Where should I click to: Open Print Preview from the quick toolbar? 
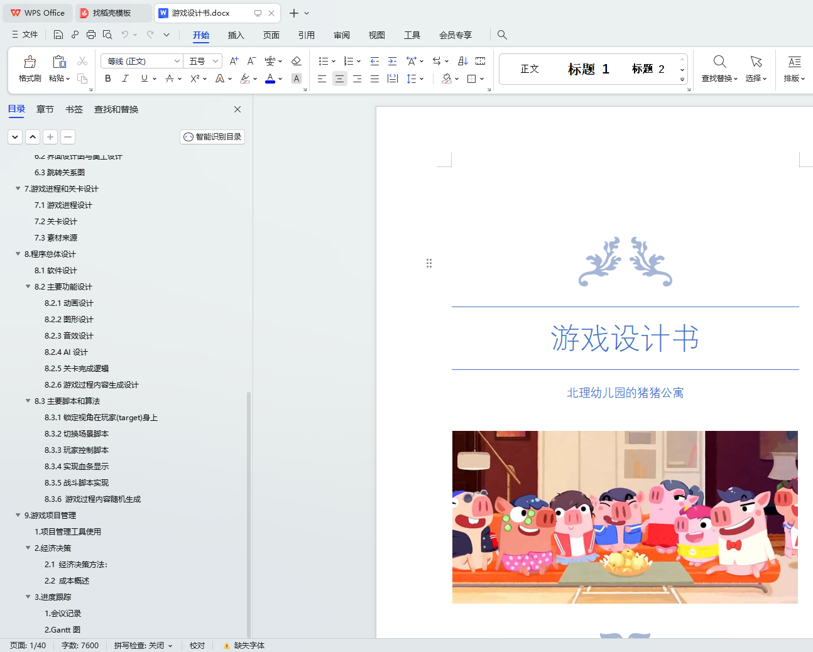[x=107, y=35]
